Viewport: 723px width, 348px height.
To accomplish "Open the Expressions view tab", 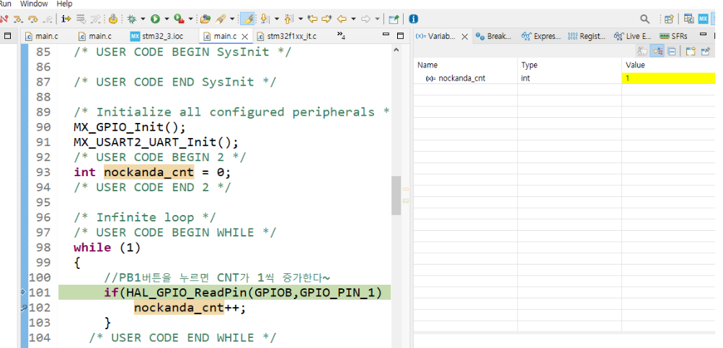I will click(541, 36).
